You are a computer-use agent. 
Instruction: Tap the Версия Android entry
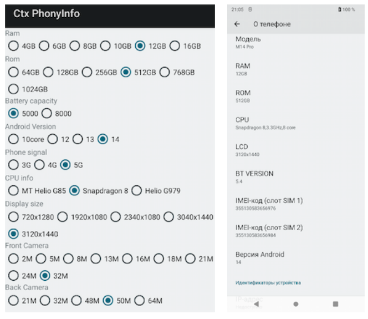click(x=260, y=257)
